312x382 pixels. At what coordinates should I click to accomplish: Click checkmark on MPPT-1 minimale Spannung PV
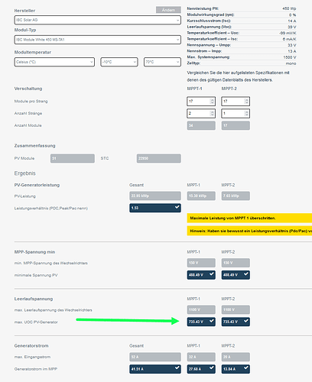pos(212,274)
